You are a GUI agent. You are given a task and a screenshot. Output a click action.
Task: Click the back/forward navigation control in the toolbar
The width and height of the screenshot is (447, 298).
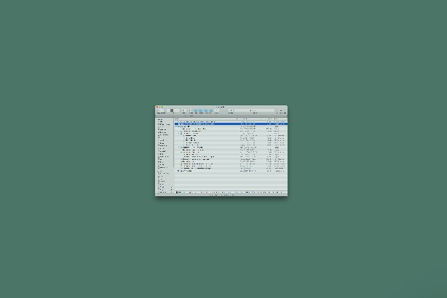tap(160, 110)
